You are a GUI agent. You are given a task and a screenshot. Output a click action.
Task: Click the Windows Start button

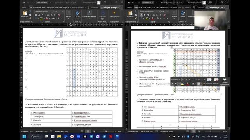[24, 136]
